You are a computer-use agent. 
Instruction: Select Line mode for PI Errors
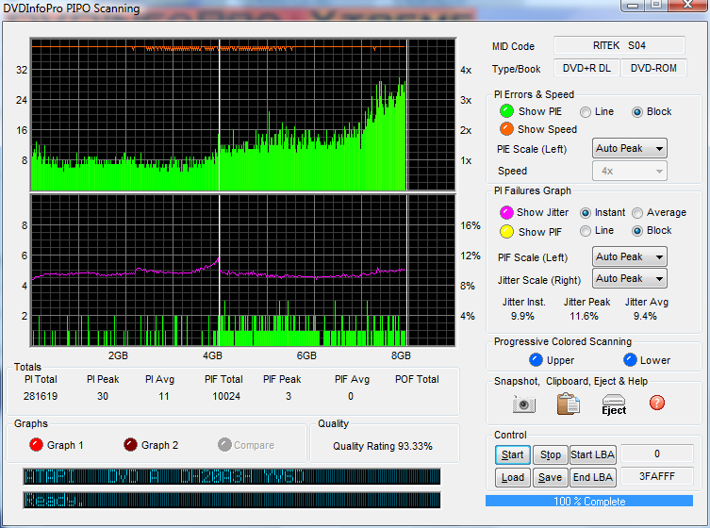click(x=586, y=112)
